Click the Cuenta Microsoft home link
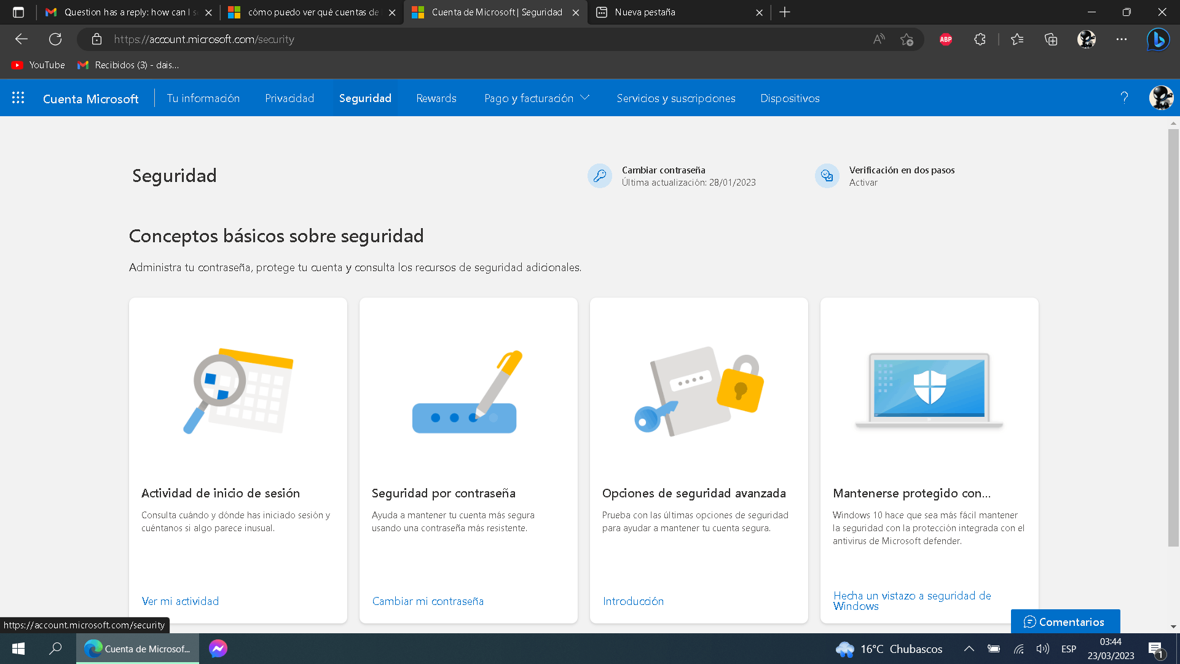The width and height of the screenshot is (1180, 664). [91, 98]
